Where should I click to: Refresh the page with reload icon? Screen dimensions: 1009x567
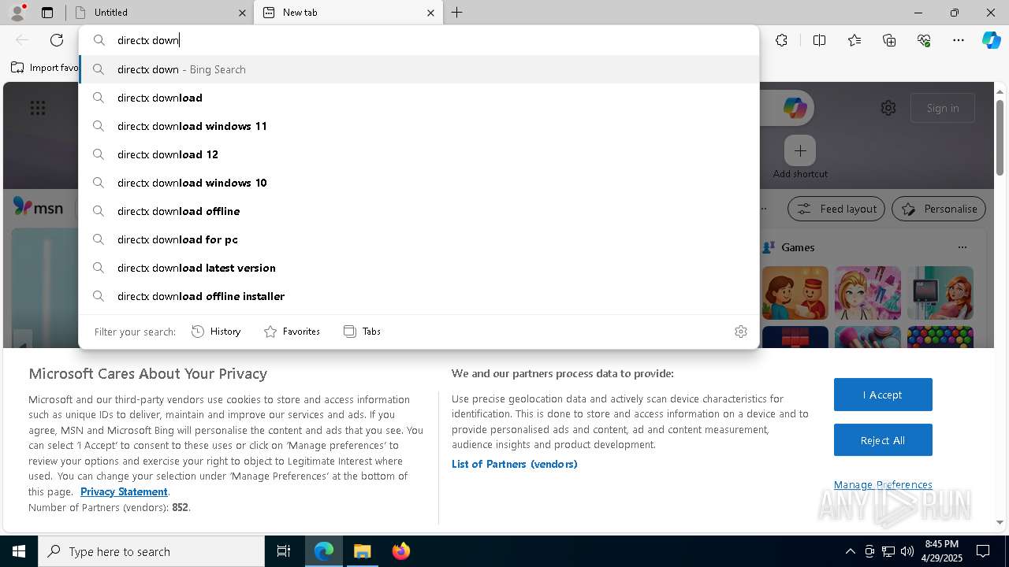click(x=57, y=40)
